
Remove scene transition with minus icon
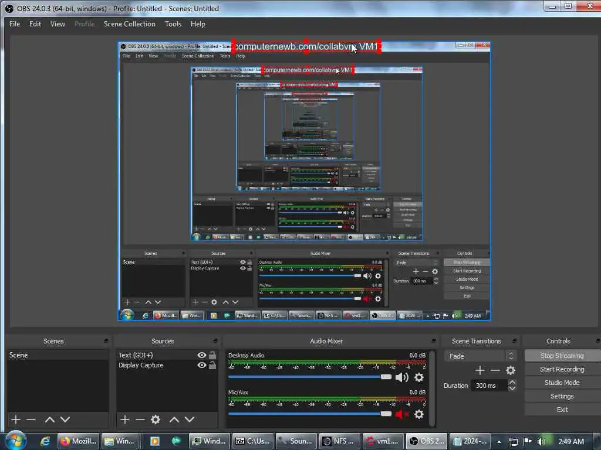point(495,370)
